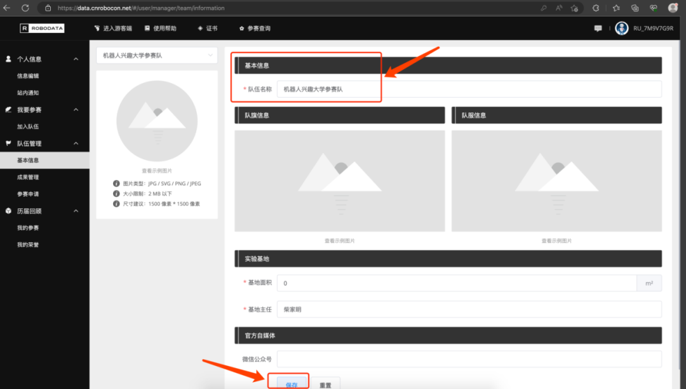The width and height of the screenshot is (686, 389).
Task: Click the 微信公众号 input field
Action: (x=469, y=359)
